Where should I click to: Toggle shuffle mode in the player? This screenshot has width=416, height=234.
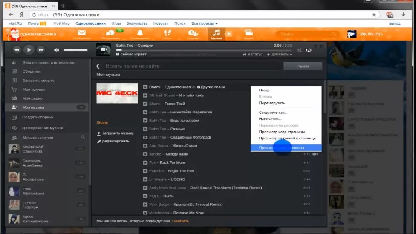coord(299,50)
